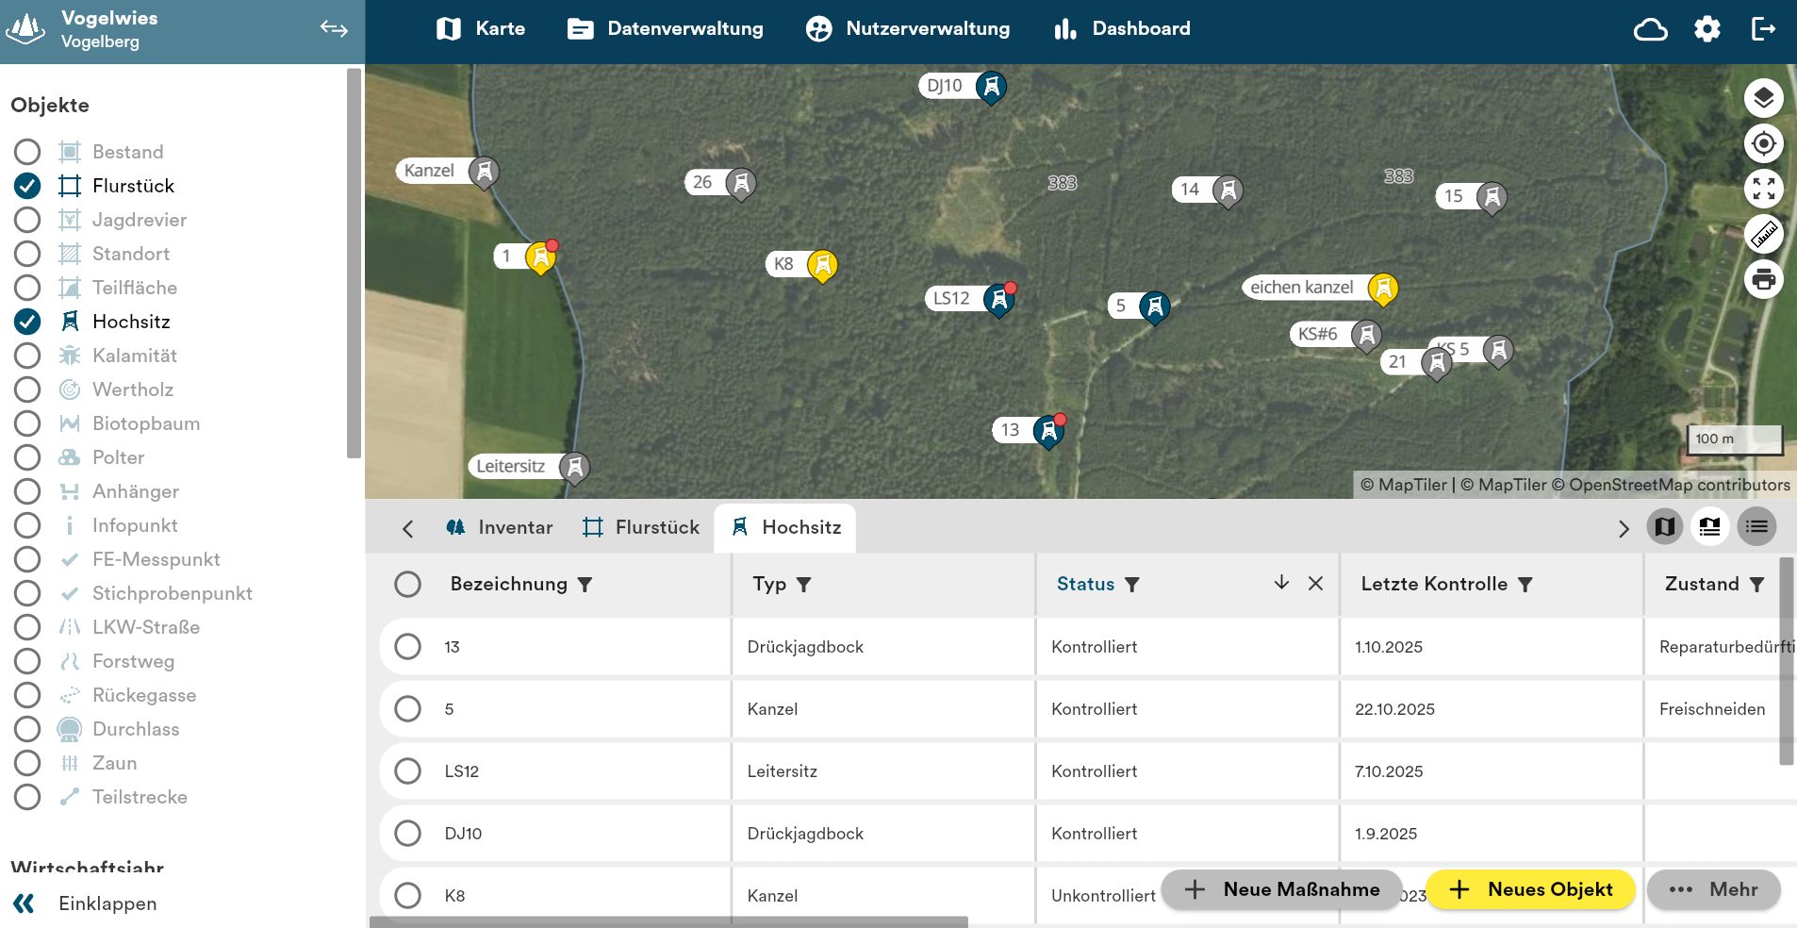Open the map layers selector icon
The width and height of the screenshot is (1797, 928).
pos(1763,98)
